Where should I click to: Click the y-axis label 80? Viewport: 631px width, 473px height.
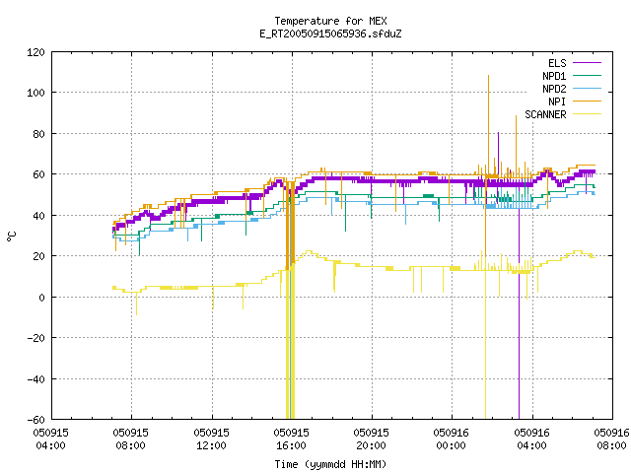(x=39, y=134)
